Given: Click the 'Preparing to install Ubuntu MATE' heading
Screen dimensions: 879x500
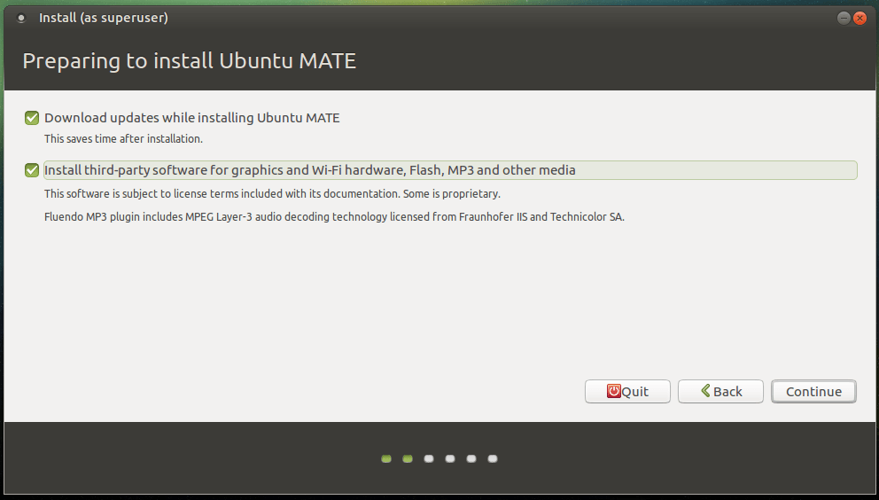Looking at the screenshot, I should [x=189, y=60].
